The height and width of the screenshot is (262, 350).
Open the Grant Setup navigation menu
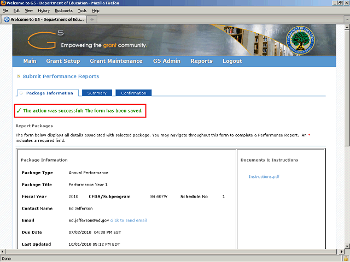pyautogui.click(x=63, y=61)
